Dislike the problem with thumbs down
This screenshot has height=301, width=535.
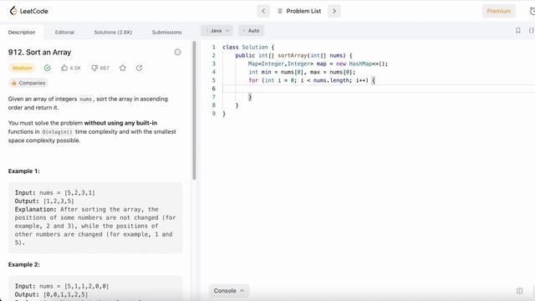[100, 68]
